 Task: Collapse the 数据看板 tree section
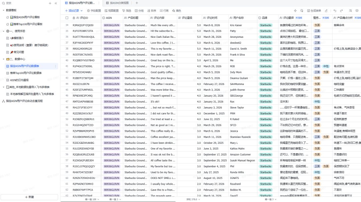[x=3, y=10]
